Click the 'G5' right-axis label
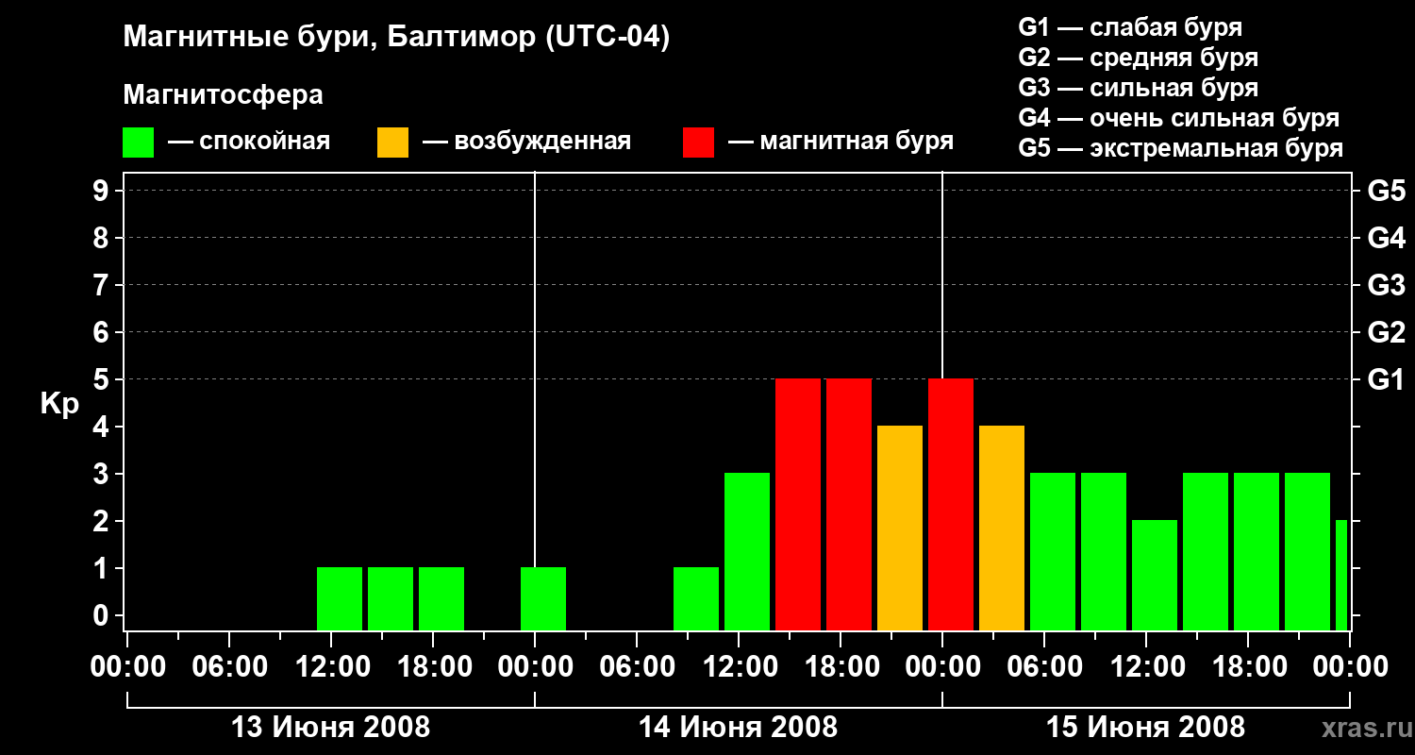This screenshot has height=755, width=1415. (x=1386, y=191)
